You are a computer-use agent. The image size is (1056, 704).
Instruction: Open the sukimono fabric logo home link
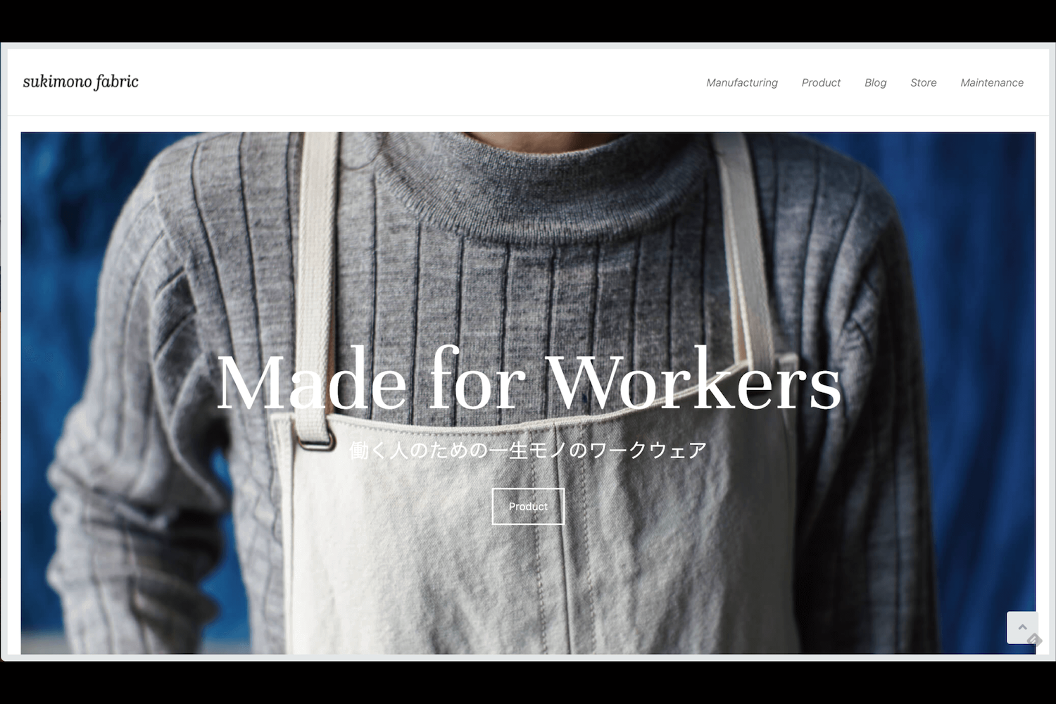pos(80,82)
